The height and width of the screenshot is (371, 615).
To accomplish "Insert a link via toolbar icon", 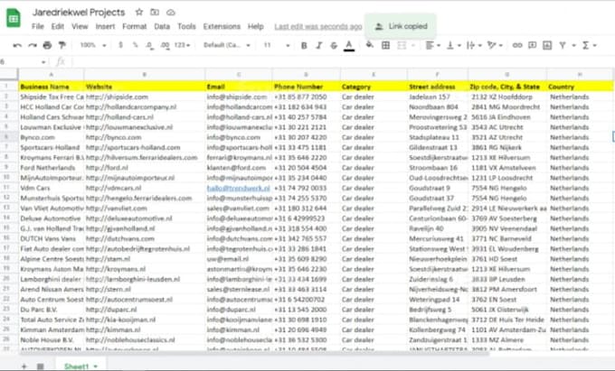I will pyautogui.click(x=517, y=45).
